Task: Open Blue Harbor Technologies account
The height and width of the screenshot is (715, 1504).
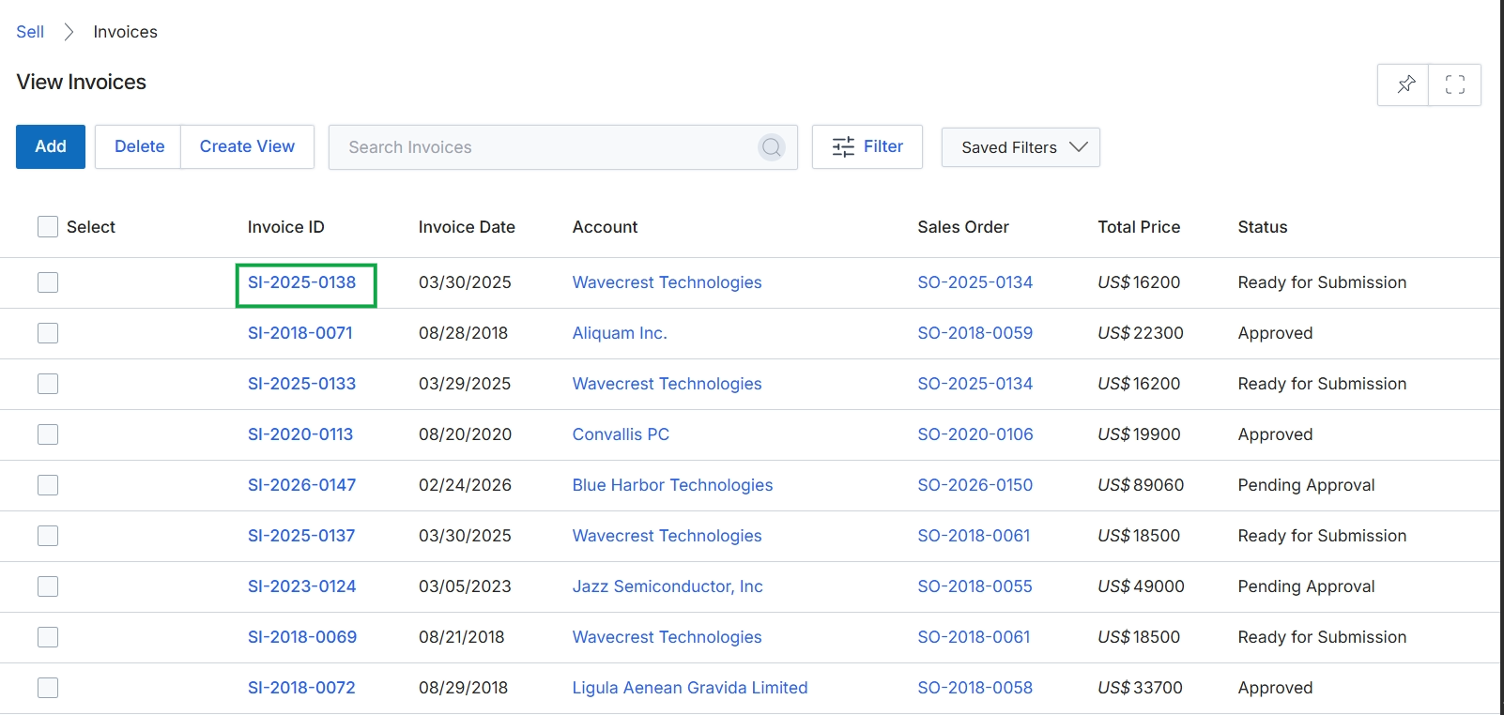Action: click(672, 485)
